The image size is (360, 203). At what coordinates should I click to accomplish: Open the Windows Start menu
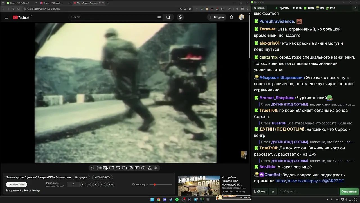tap(152, 200)
